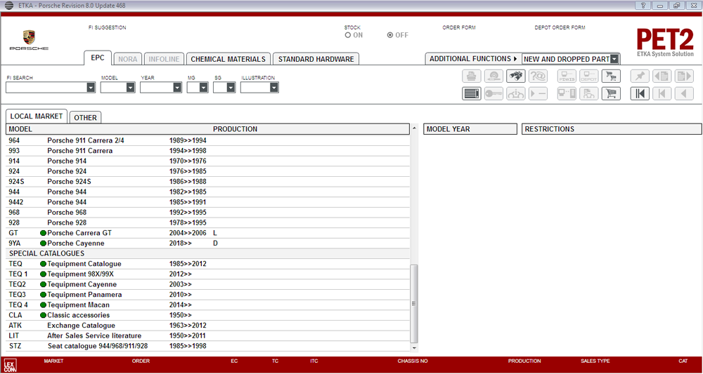Click the model list scrollbar thumb
The height and width of the screenshot is (374, 703).
(x=414, y=303)
